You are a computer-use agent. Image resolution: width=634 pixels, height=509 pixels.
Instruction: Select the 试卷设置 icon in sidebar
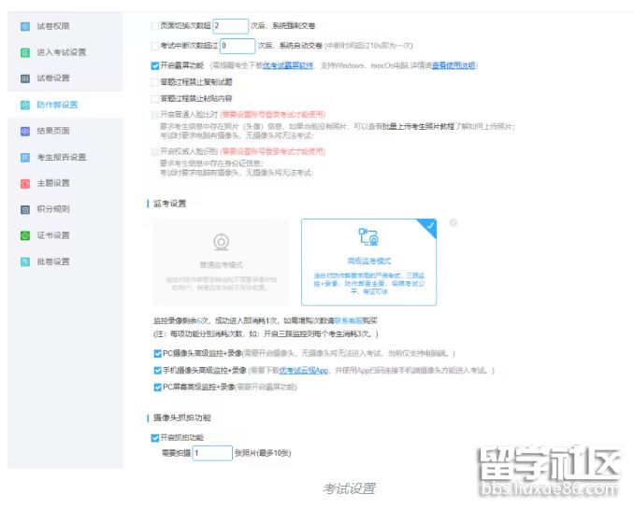click(25, 78)
